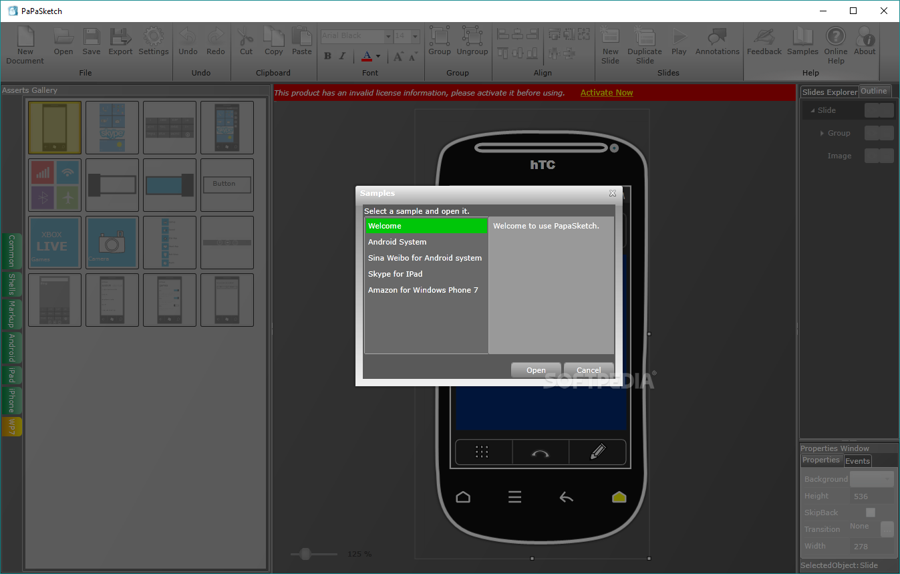This screenshot has height=574, width=900.
Task: Paste from clipboard icon
Action: [302, 37]
